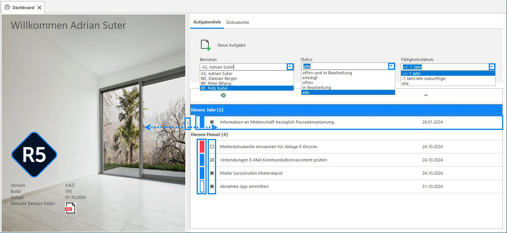507x233 pixels.
Task: Choose highlighted 'alle' in Status list
Action: click(348, 92)
